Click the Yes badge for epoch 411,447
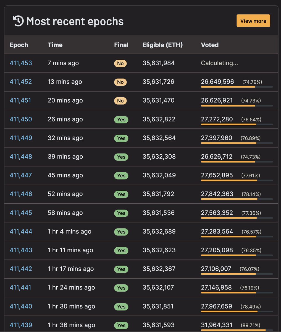The image size is (281, 332). 121,176
